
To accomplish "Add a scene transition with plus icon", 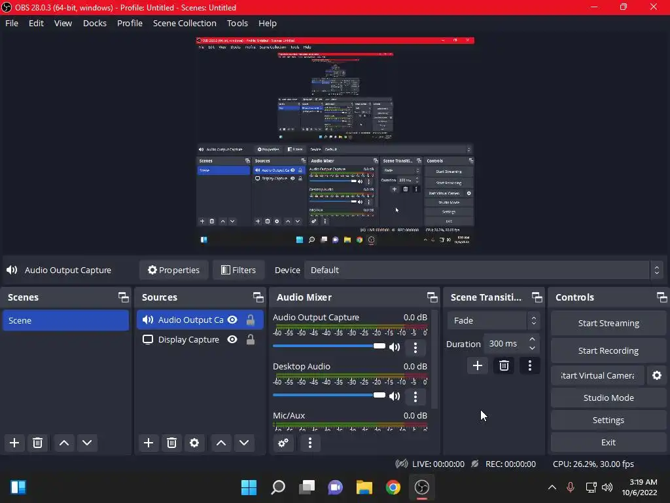I will [x=478, y=365].
